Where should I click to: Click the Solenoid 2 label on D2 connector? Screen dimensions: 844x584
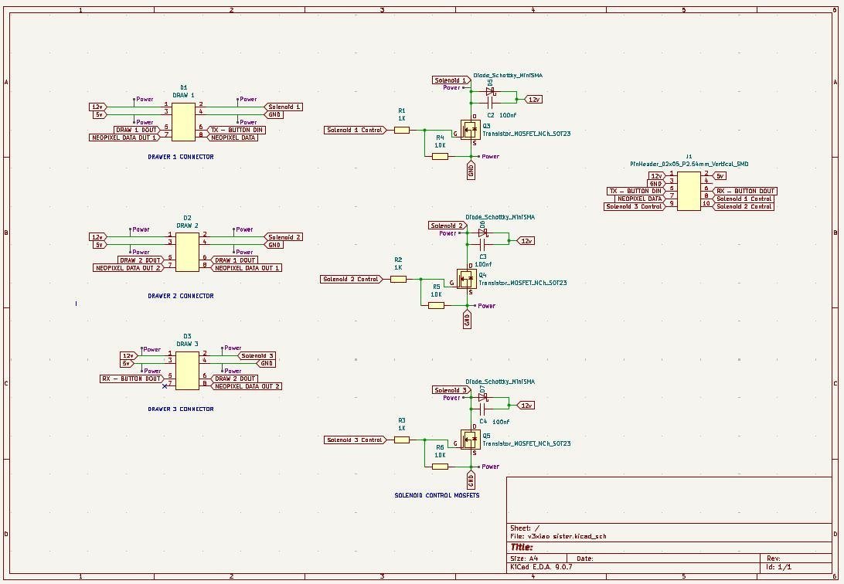[284, 237]
